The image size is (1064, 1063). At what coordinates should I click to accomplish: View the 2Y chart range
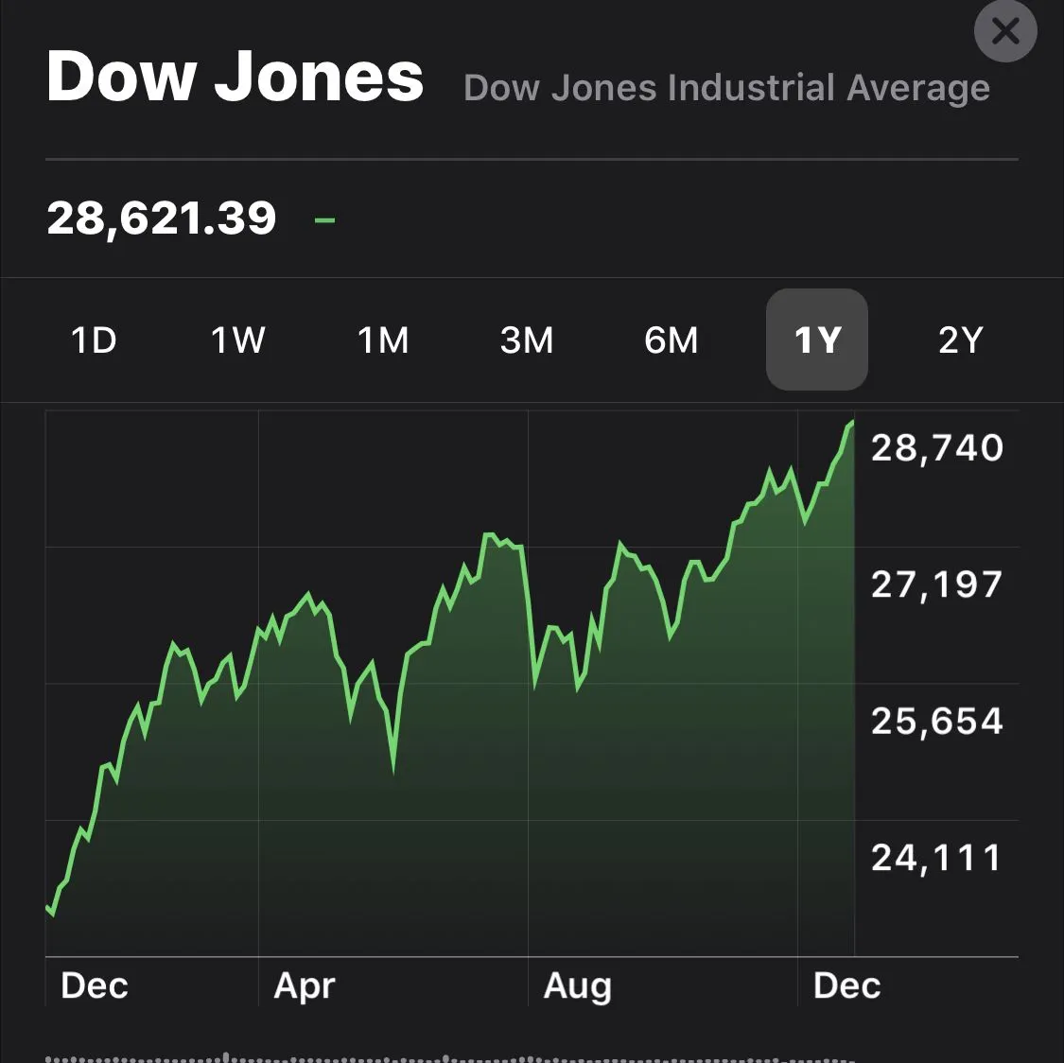(x=960, y=340)
